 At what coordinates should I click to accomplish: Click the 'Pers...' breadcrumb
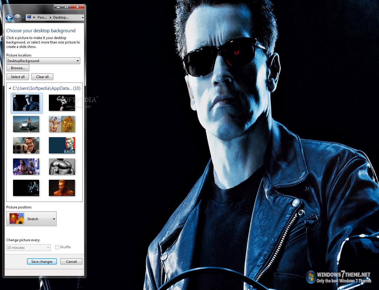pos(42,17)
